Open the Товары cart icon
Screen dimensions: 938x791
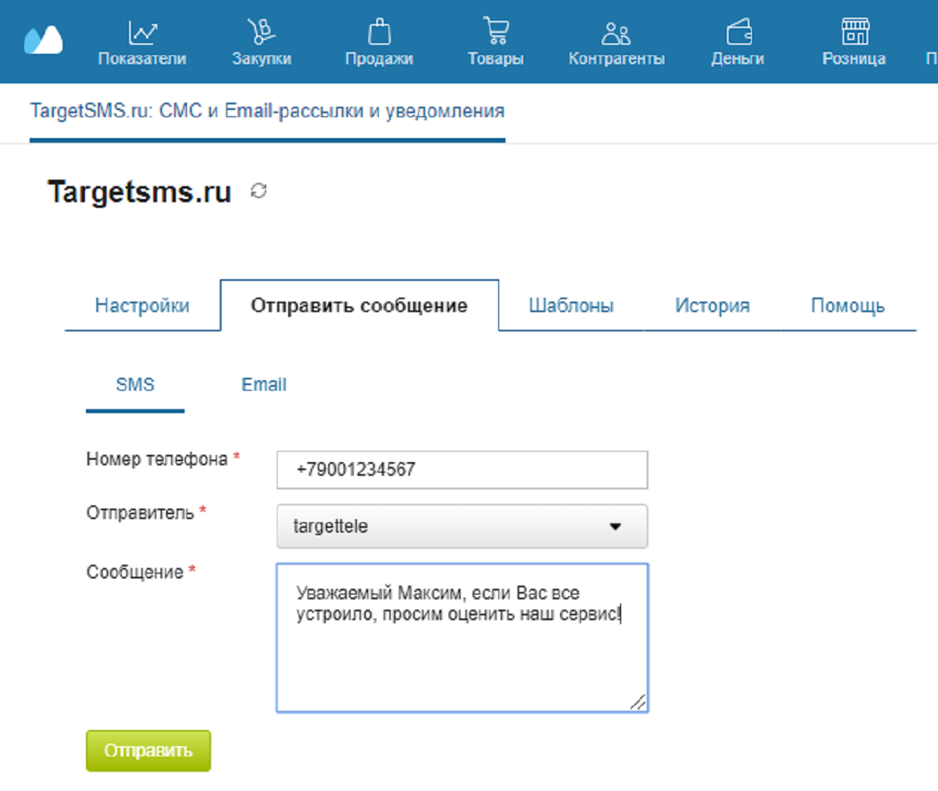tap(496, 31)
